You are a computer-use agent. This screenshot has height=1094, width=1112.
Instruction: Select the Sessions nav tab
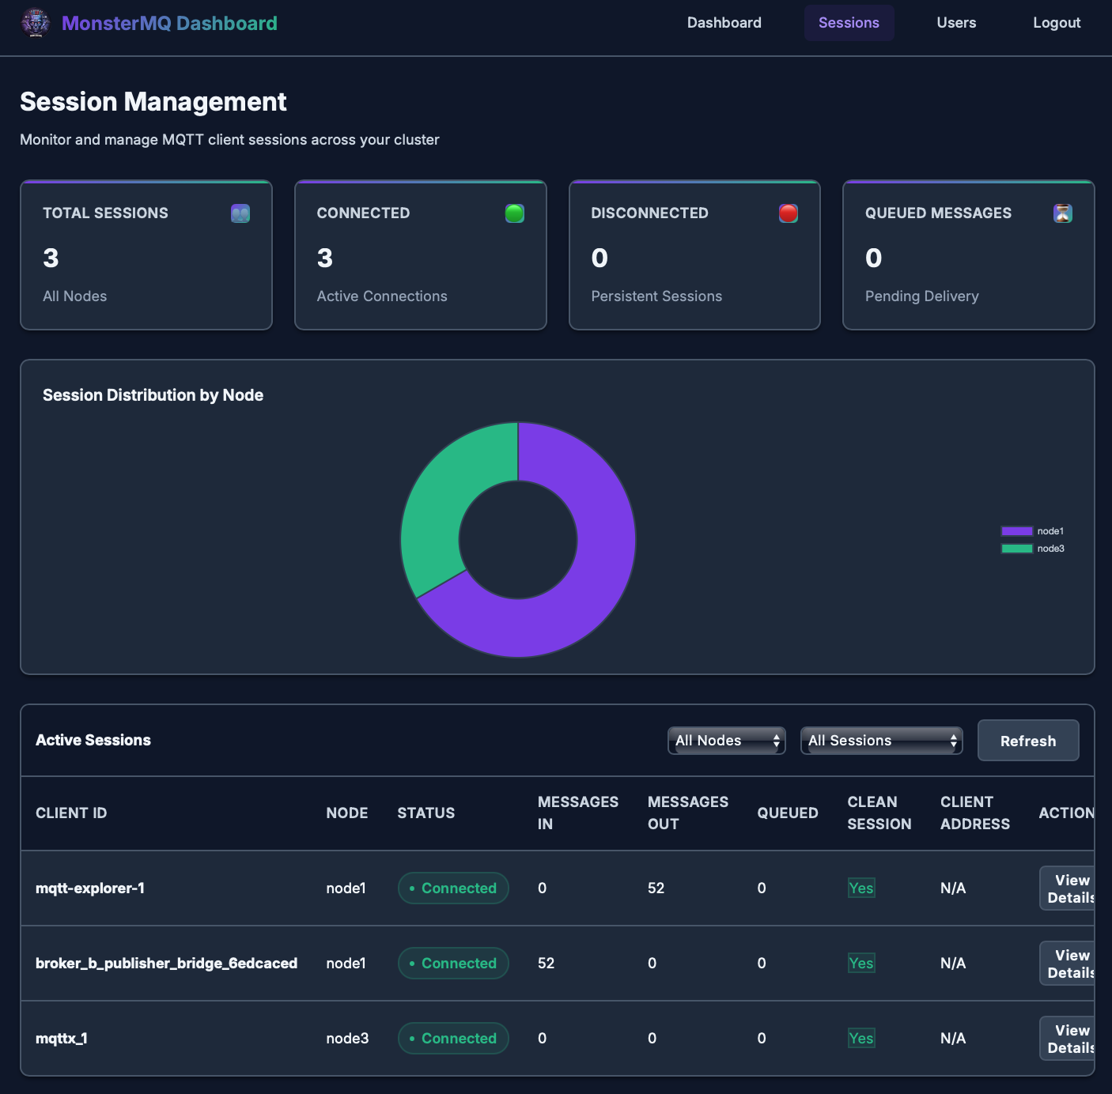point(849,23)
